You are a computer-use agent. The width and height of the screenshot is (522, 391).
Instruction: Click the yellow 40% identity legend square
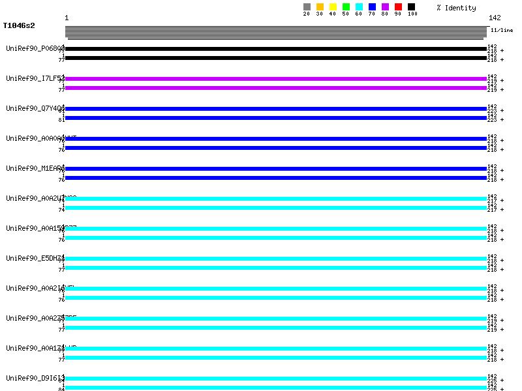click(x=333, y=7)
